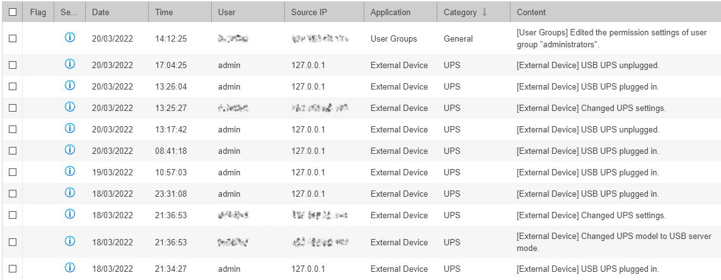The image size is (721, 280).
Task: Click the Source IP column header
Action: pyautogui.click(x=308, y=12)
